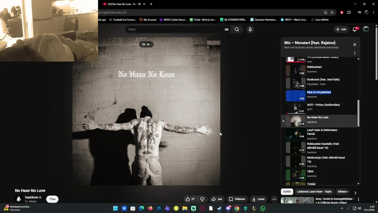Click the Lataa download button
This screenshot has height=213, width=378.
(x=258, y=199)
